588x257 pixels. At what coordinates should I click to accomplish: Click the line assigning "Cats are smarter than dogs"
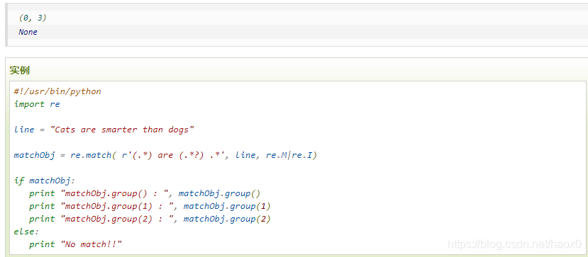[x=104, y=130]
